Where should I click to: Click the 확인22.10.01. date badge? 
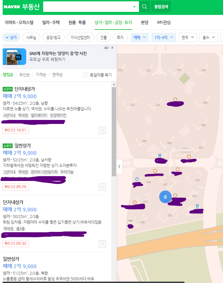click(16, 130)
